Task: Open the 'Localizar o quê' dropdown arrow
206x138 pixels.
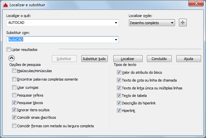Action: point(116,23)
